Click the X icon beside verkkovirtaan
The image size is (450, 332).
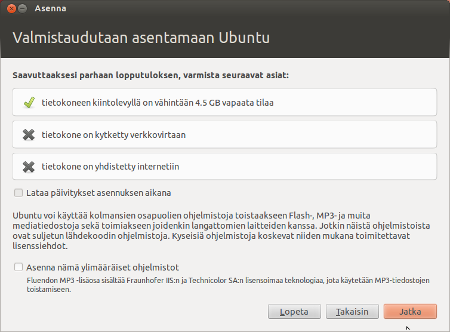coord(29,135)
